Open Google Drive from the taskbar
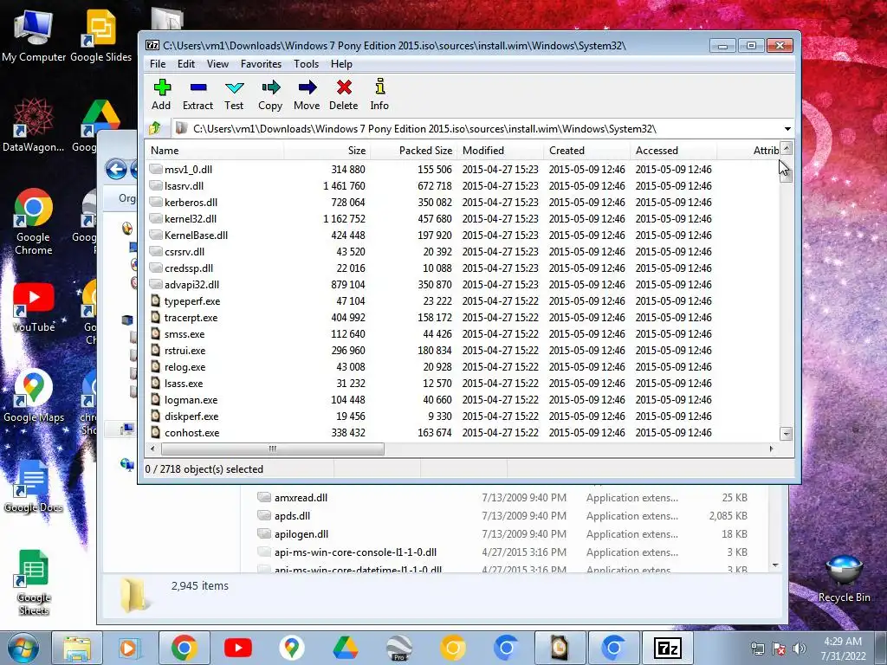 pyautogui.click(x=345, y=648)
